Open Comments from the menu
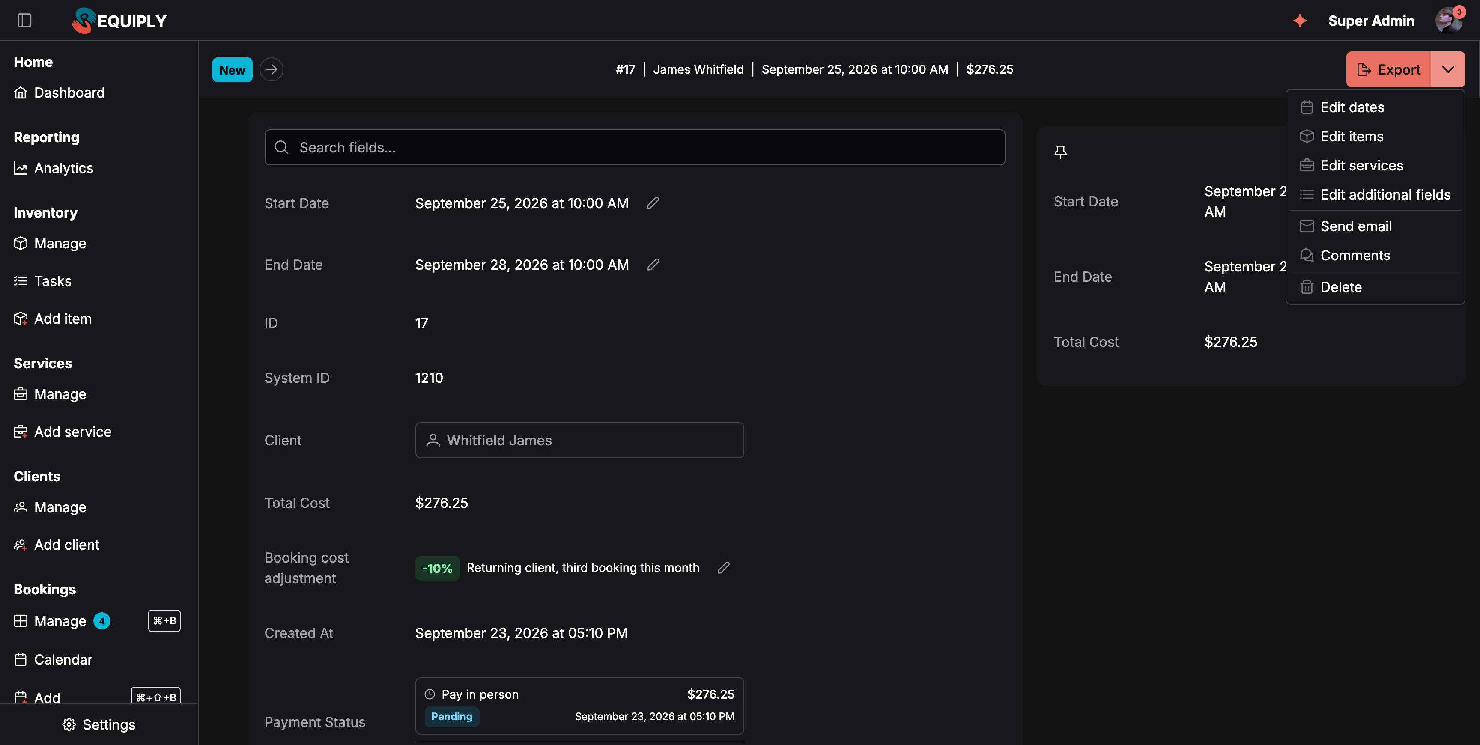1480x745 pixels. pyautogui.click(x=1375, y=256)
